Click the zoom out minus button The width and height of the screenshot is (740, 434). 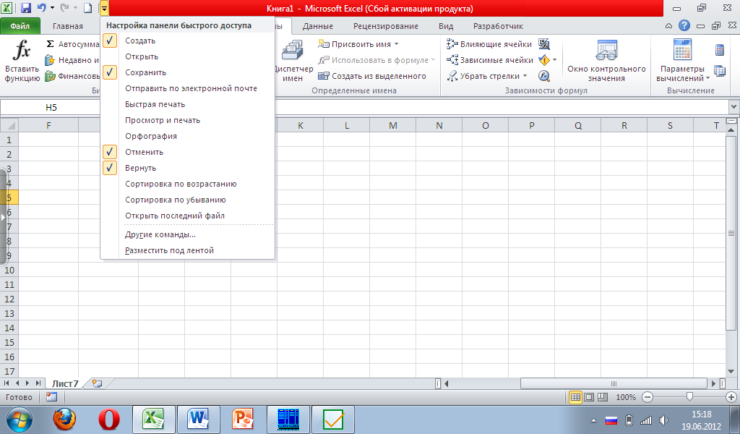click(647, 397)
